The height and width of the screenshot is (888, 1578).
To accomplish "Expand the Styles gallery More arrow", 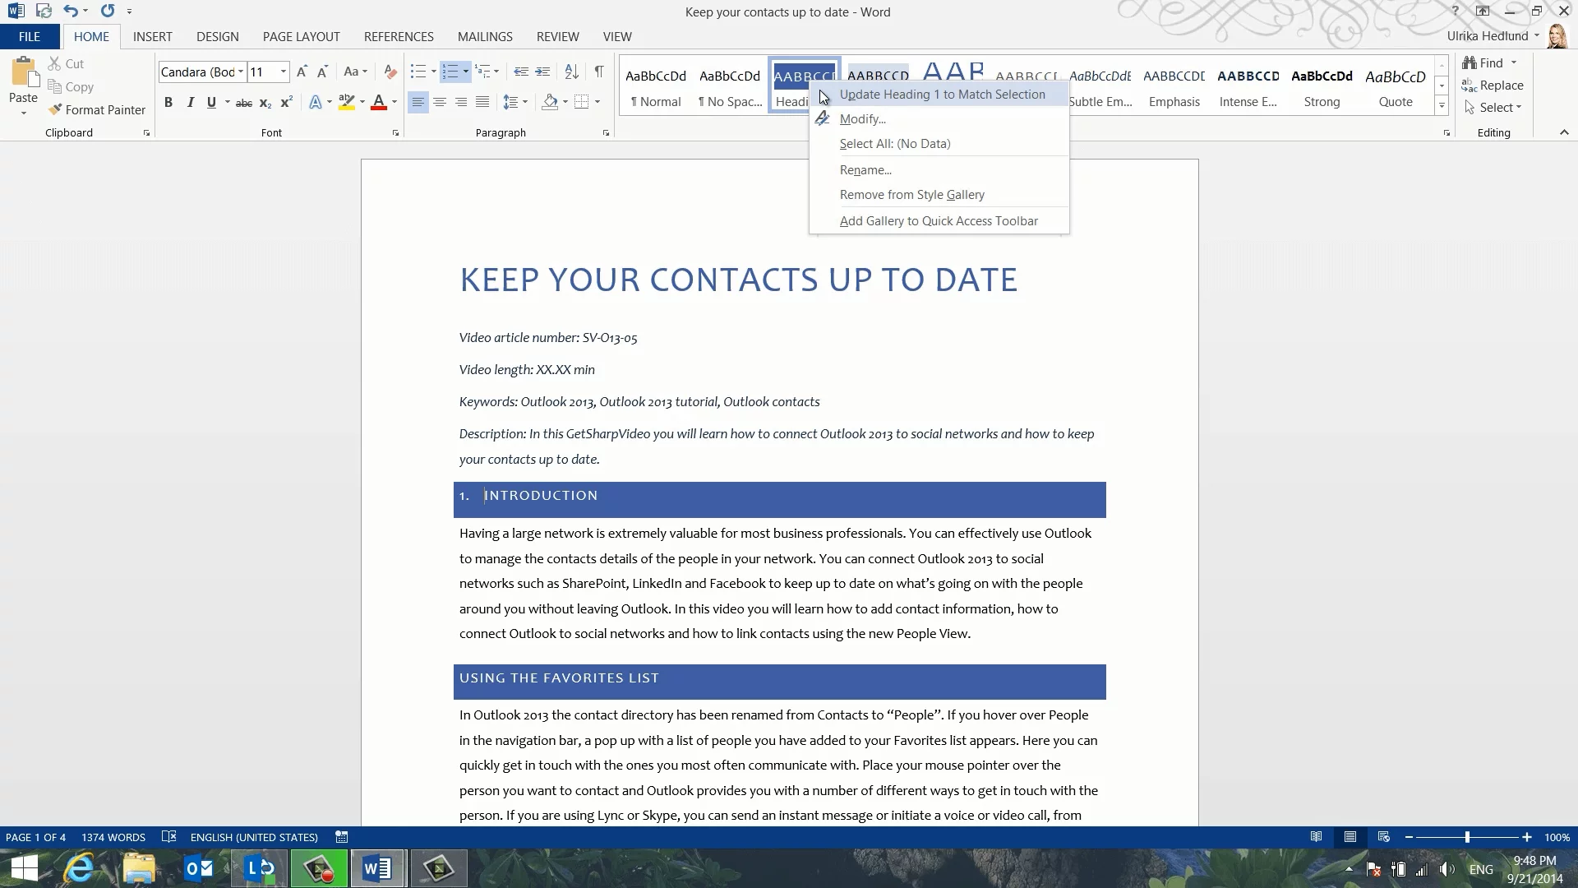I will [x=1442, y=106].
